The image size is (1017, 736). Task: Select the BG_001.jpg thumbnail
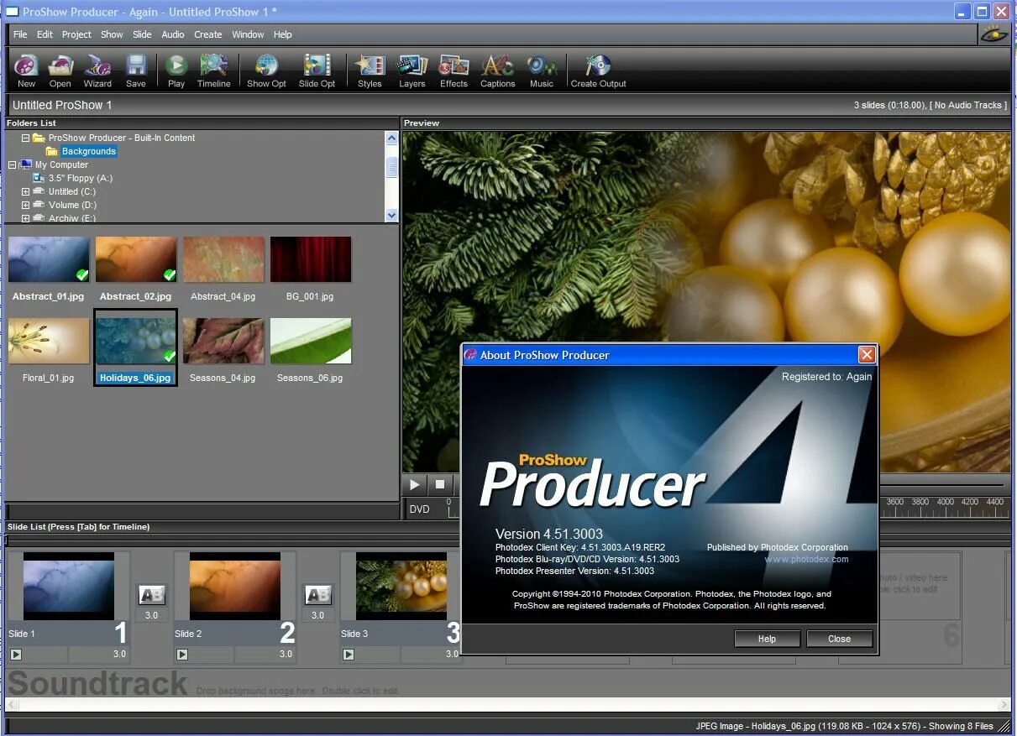pyautogui.click(x=311, y=259)
